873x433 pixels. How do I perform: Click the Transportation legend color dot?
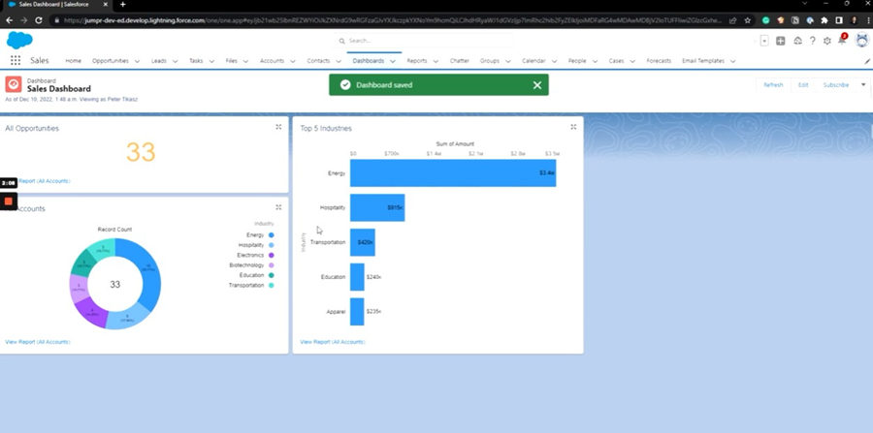pyautogui.click(x=272, y=285)
